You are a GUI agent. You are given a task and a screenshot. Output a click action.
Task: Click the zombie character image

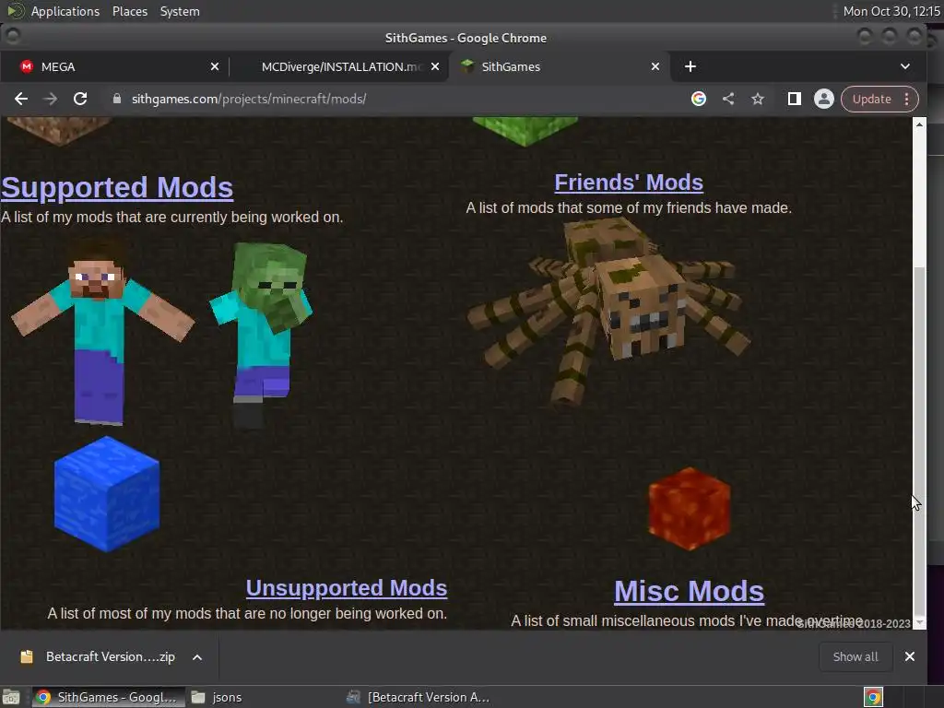tap(261, 334)
